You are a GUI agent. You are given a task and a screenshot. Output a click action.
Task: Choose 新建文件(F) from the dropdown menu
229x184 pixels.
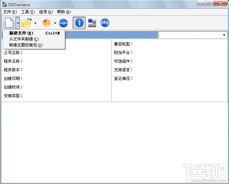click(34, 33)
